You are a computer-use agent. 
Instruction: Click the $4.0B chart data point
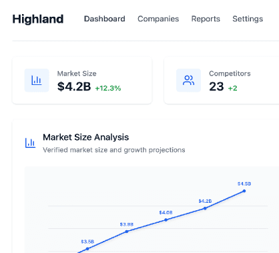tap(166, 220)
